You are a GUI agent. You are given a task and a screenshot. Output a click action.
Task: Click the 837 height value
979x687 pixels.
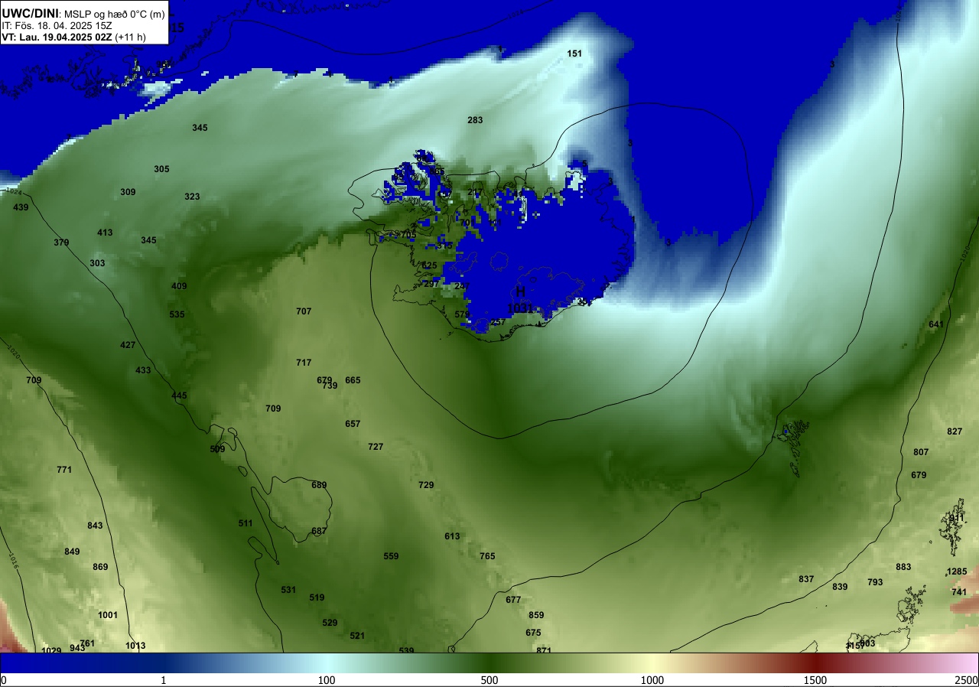click(806, 579)
